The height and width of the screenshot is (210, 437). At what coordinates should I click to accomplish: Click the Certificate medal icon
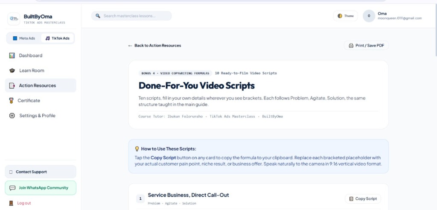pos(11,101)
